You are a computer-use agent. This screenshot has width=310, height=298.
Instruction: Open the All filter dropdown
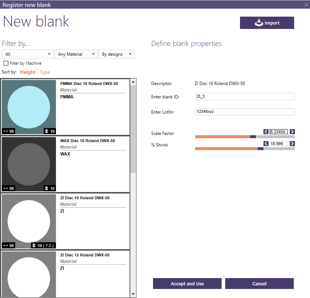tap(28, 54)
